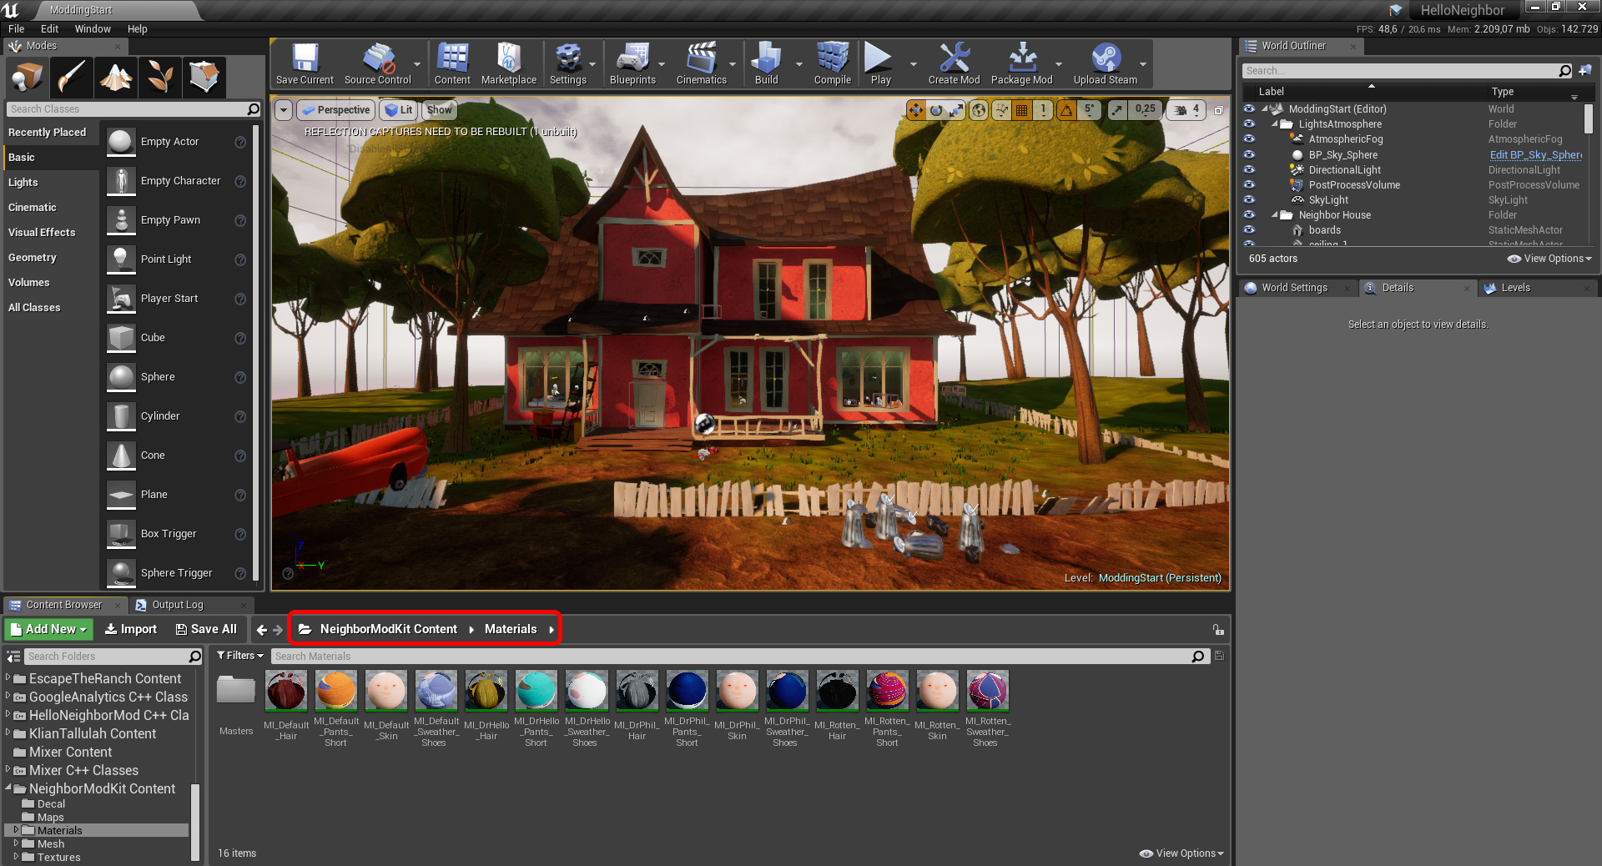1602x866 pixels.
Task: Select Place mode cube icon
Action: pos(28,77)
